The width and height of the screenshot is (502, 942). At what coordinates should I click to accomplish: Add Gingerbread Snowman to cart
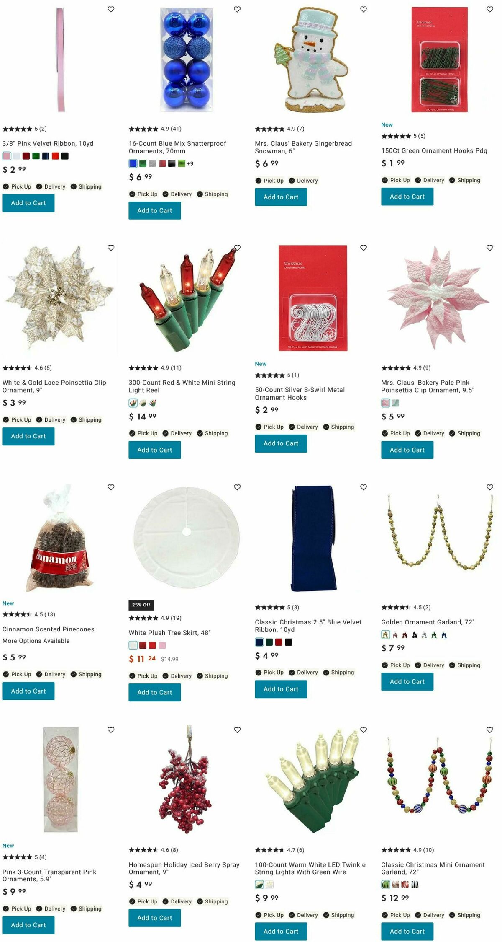281,197
